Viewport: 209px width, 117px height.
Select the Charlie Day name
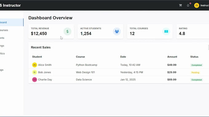[45, 80]
